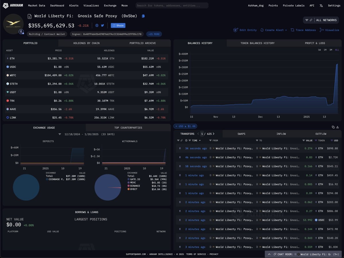344x258 pixels.
Task: Switch chart range to 1W
Action: pyautogui.click(x=319, y=50)
